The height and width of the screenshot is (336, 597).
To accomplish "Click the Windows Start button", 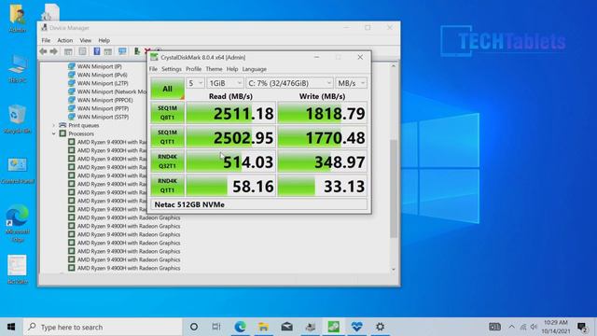I will point(11,327).
